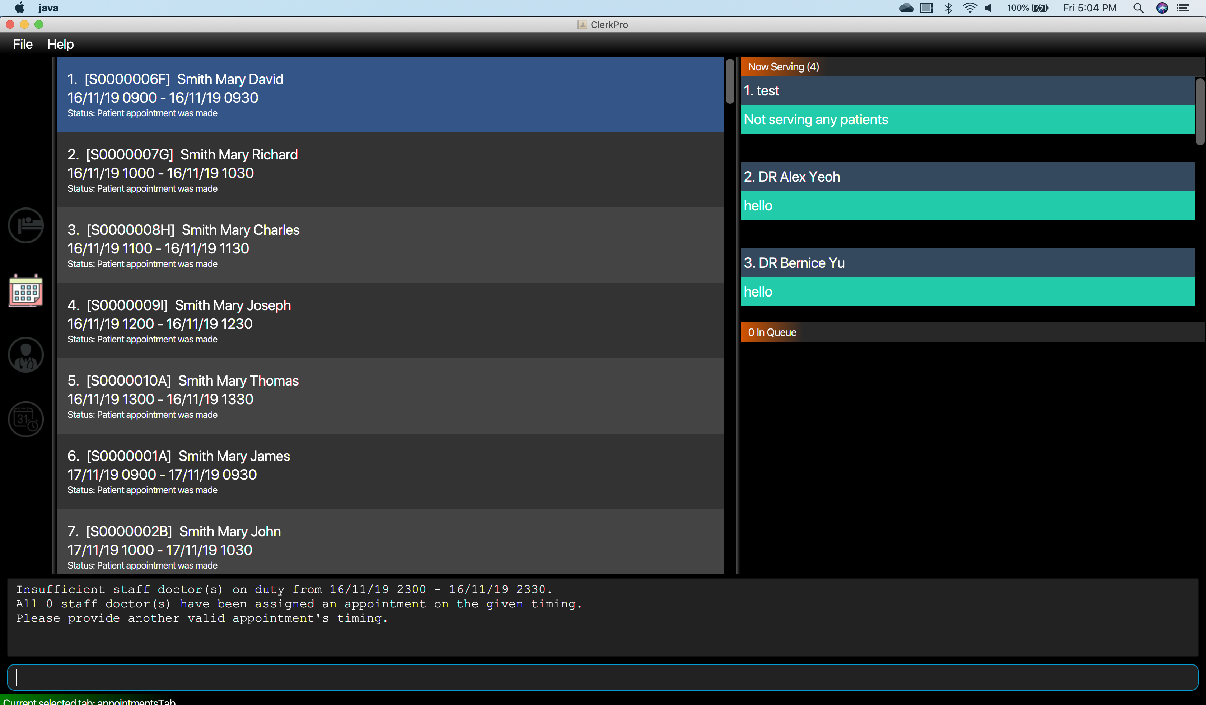
Task: Open the java application menu
Action: pyautogui.click(x=48, y=8)
